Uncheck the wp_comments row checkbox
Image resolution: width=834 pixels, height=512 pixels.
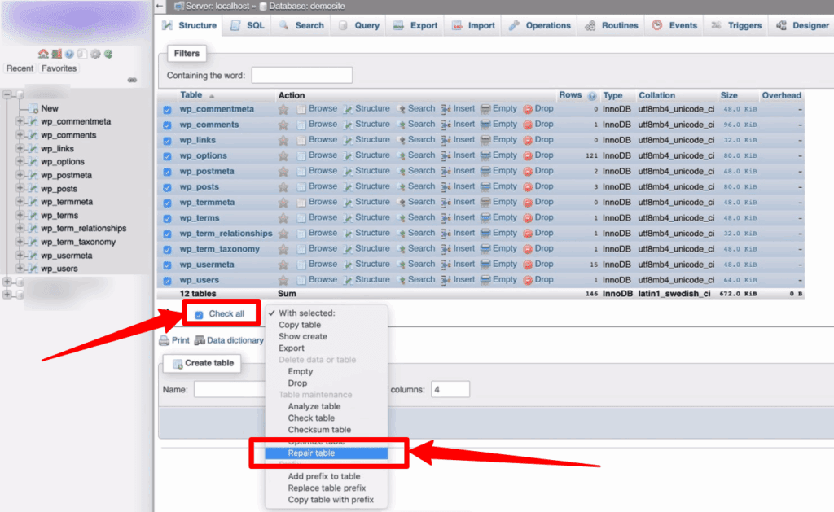point(168,125)
